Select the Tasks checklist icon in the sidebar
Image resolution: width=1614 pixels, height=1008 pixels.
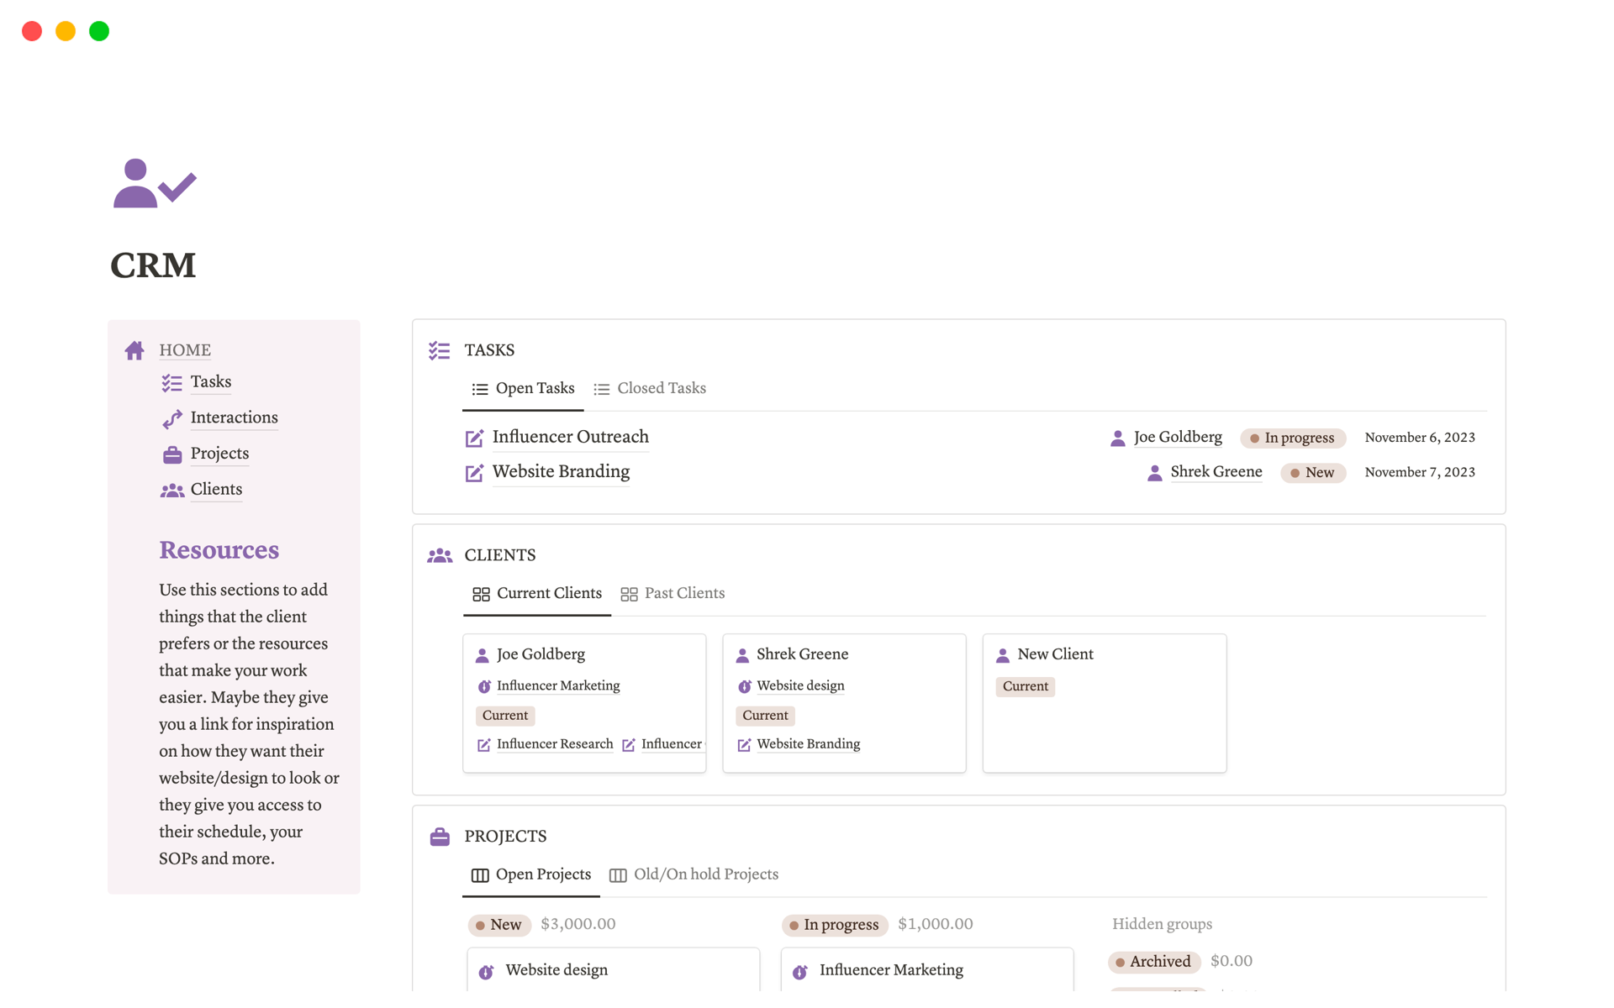click(171, 382)
